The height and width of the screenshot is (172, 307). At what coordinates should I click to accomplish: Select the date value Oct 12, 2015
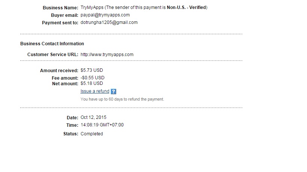[93, 117]
